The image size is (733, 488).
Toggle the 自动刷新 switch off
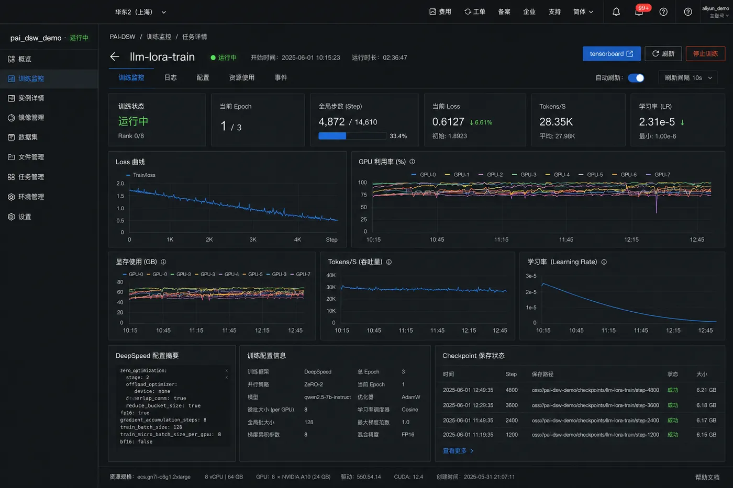click(x=636, y=78)
